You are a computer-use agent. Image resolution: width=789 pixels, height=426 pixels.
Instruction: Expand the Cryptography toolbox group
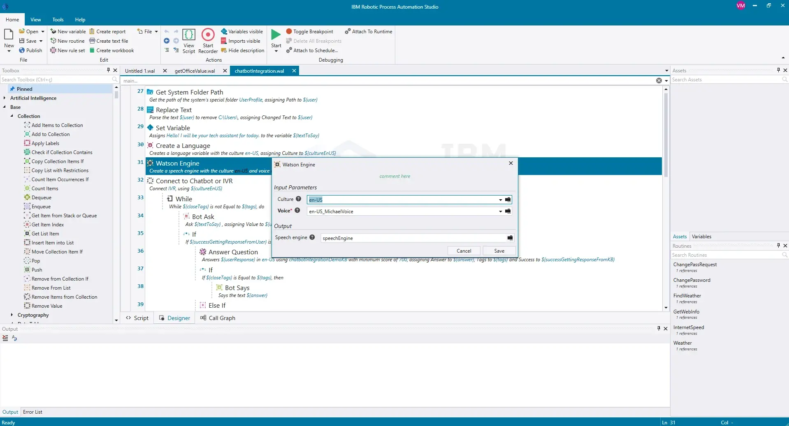(12, 315)
